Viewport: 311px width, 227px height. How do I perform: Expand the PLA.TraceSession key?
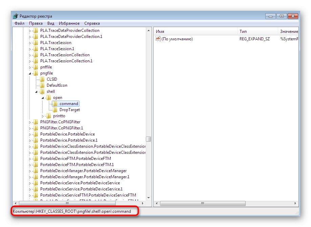click(30, 43)
